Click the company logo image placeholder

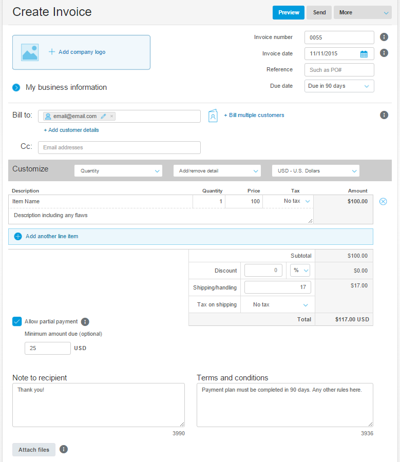30,52
